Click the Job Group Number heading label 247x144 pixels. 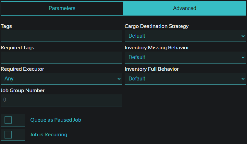(x=22, y=90)
